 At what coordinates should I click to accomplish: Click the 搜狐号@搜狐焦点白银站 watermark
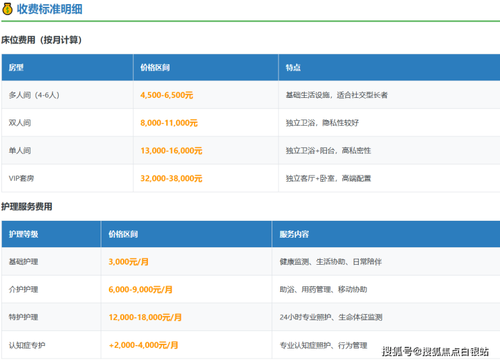pyautogui.click(x=435, y=351)
